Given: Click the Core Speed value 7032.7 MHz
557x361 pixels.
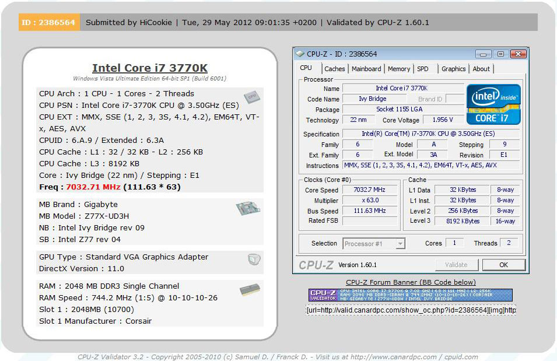Looking at the screenshot, I should click(369, 190).
